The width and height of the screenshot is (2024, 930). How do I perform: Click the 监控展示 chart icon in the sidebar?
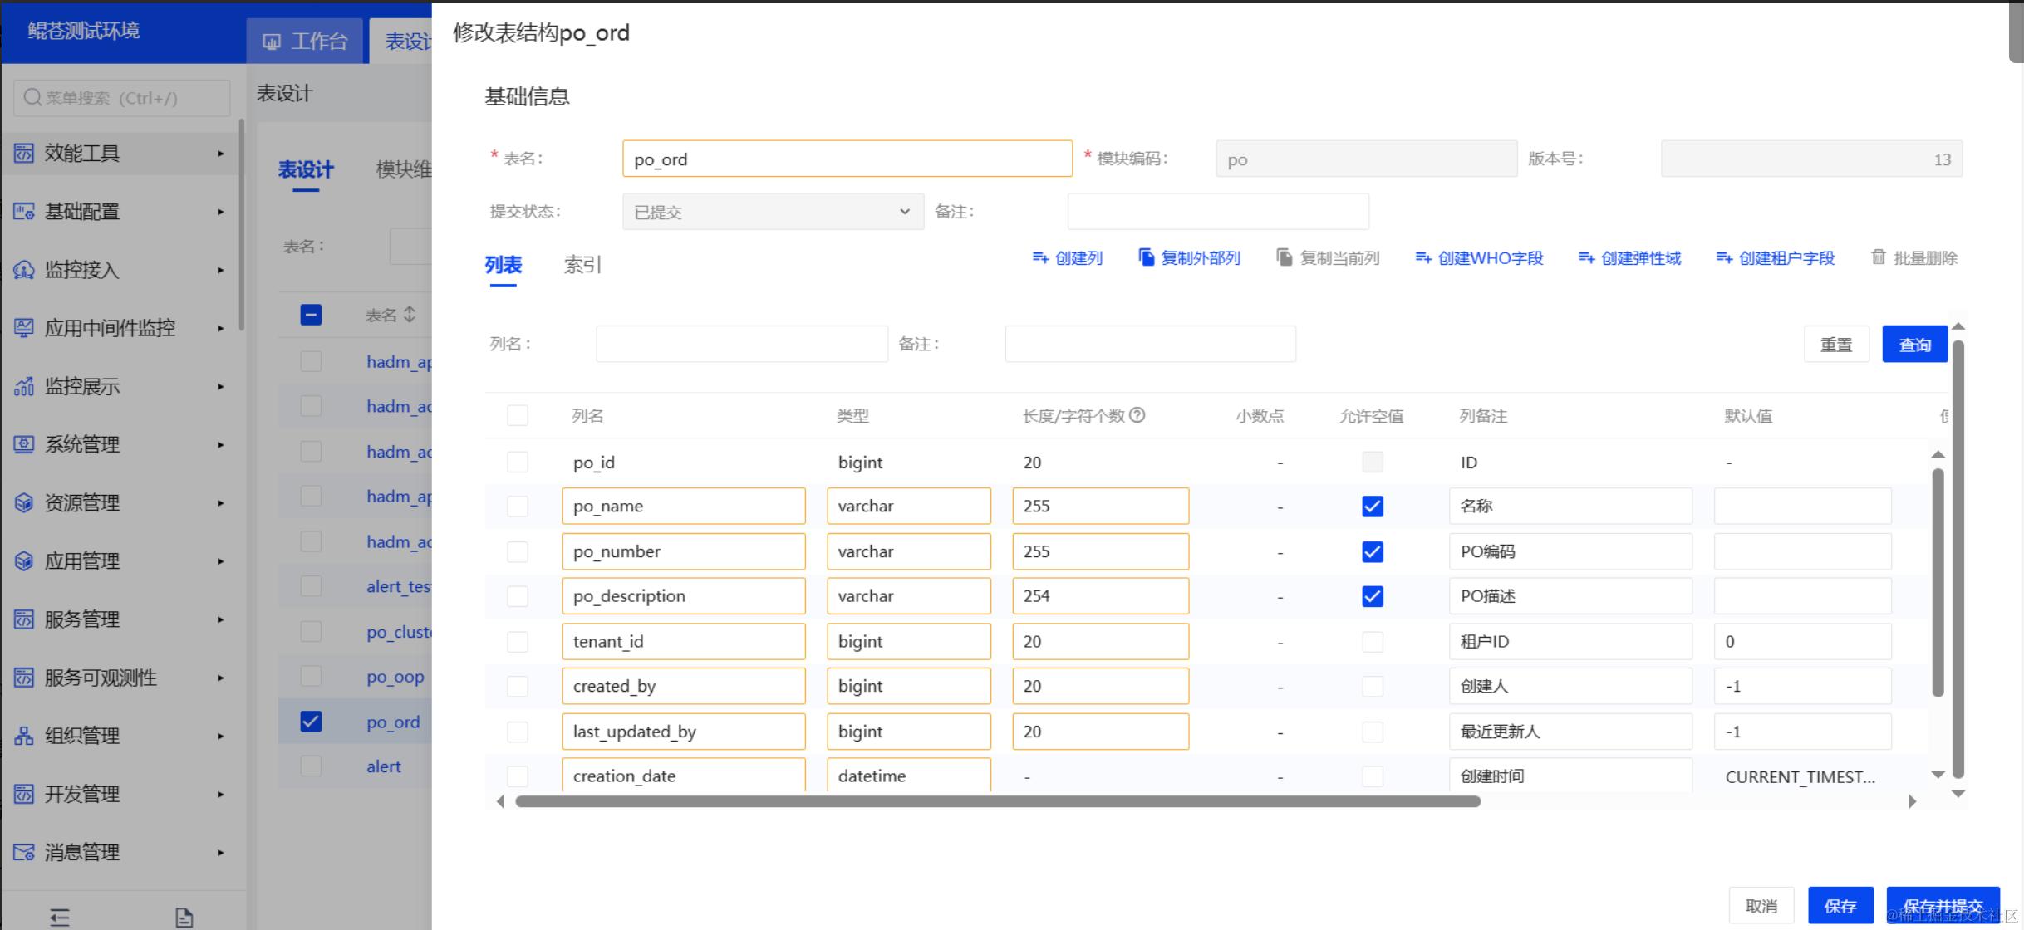click(24, 386)
